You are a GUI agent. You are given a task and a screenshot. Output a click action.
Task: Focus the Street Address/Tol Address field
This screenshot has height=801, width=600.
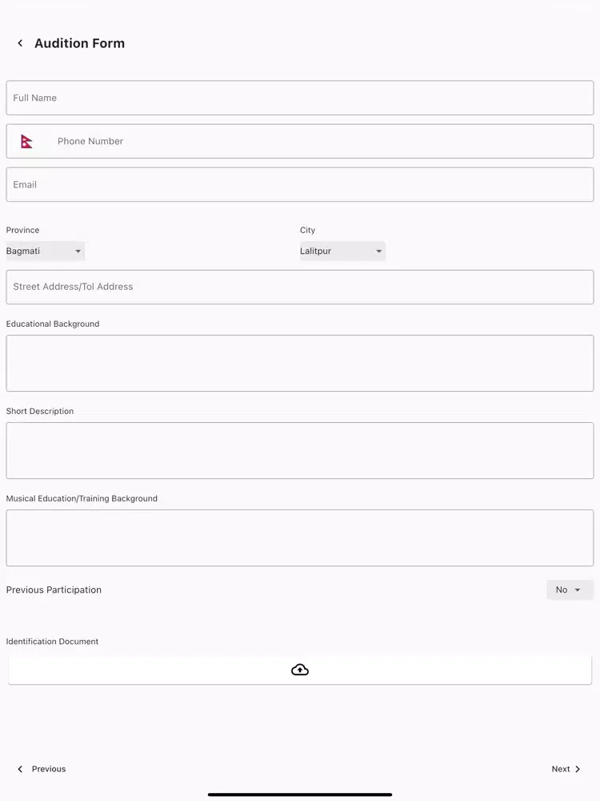[x=300, y=287]
